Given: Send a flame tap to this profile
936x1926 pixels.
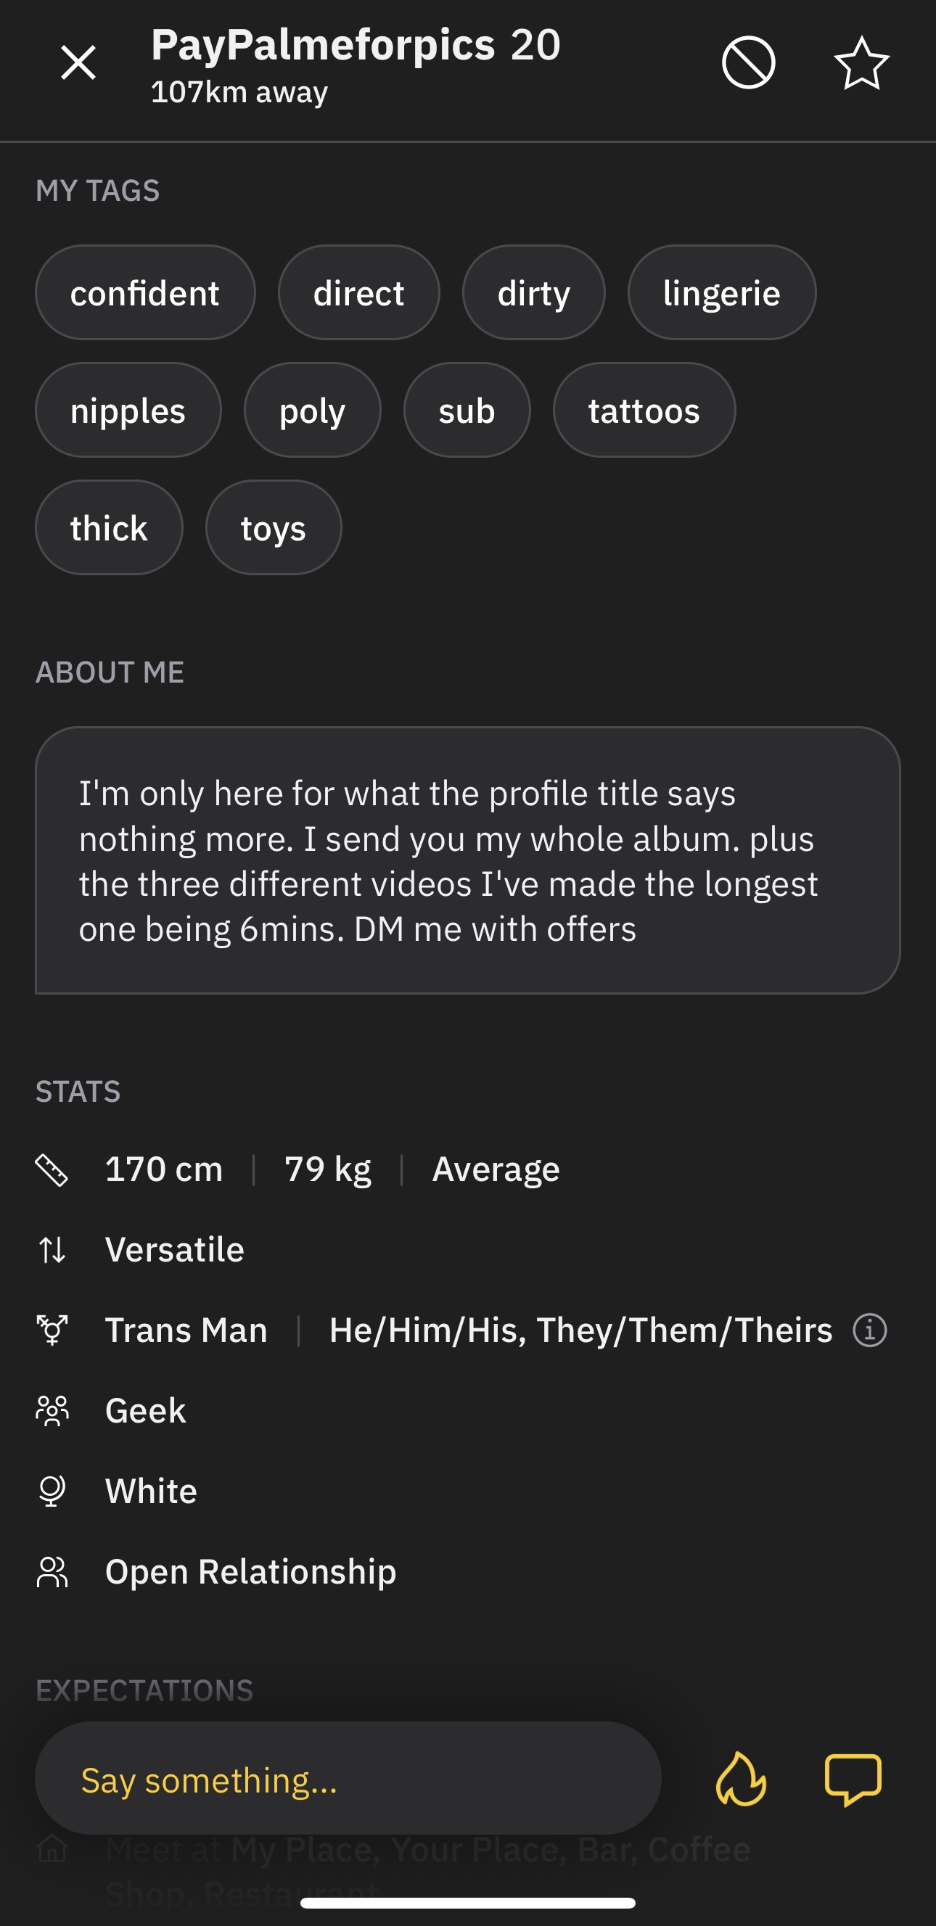Looking at the screenshot, I should coord(741,1779).
